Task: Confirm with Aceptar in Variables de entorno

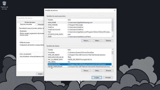Action: (x=97, y=77)
